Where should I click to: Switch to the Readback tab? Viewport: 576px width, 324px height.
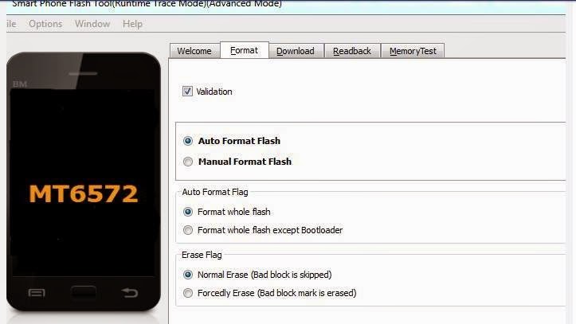click(x=352, y=51)
